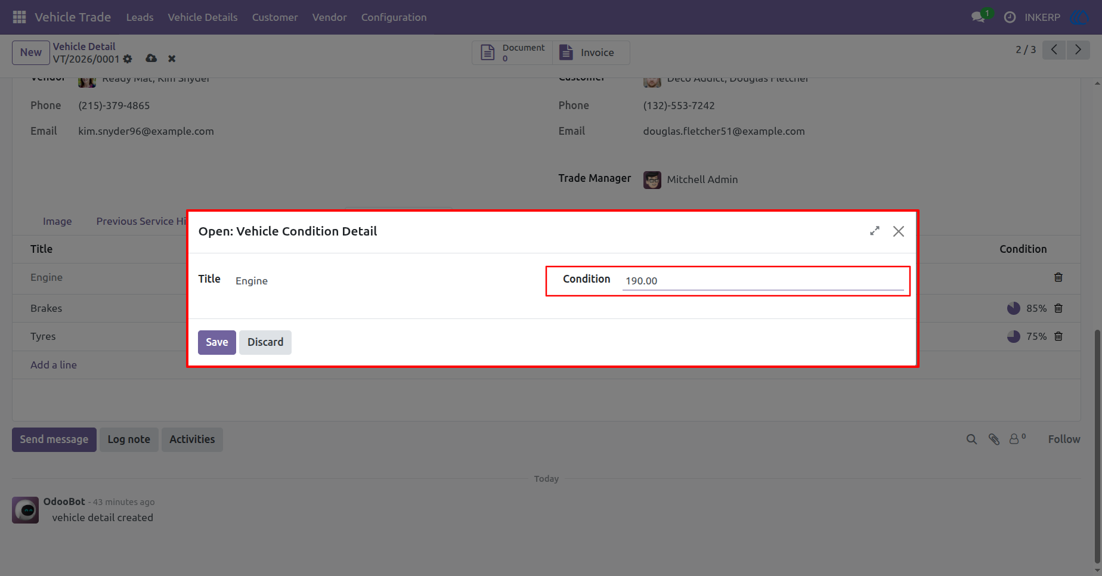The image size is (1102, 576).
Task: Open the Document smart button
Action: 513,52
